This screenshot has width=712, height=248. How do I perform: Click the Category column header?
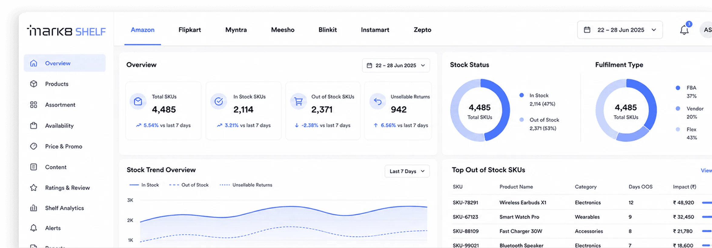coord(586,187)
